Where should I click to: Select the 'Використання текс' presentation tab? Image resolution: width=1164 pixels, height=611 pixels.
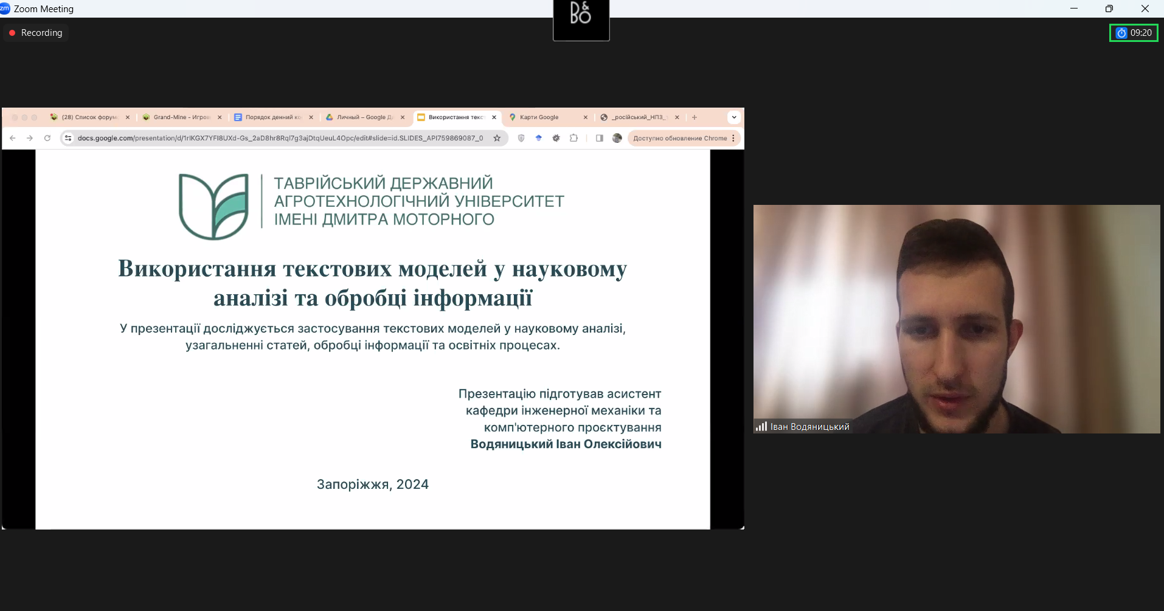click(x=456, y=117)
